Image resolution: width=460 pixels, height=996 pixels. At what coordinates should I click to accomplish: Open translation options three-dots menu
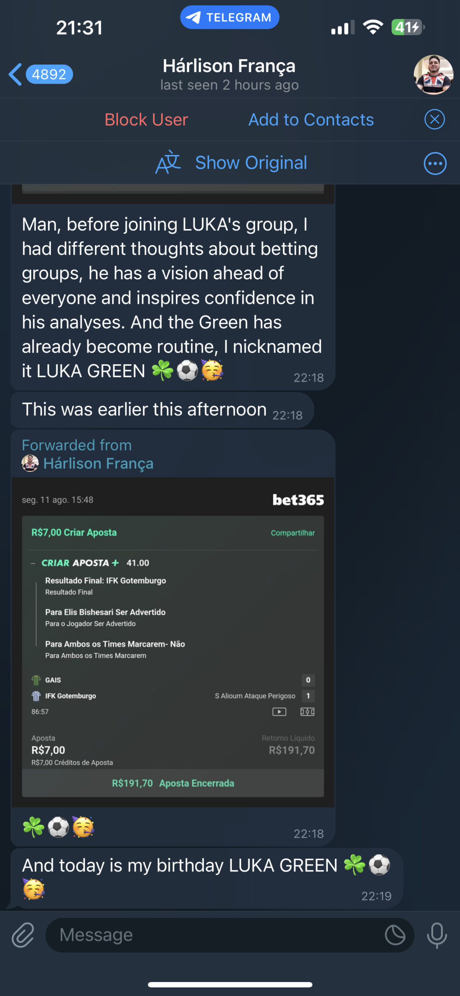[x=435, y=163]
